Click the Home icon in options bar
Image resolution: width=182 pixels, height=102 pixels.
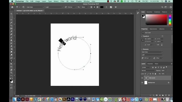[12, 7]
